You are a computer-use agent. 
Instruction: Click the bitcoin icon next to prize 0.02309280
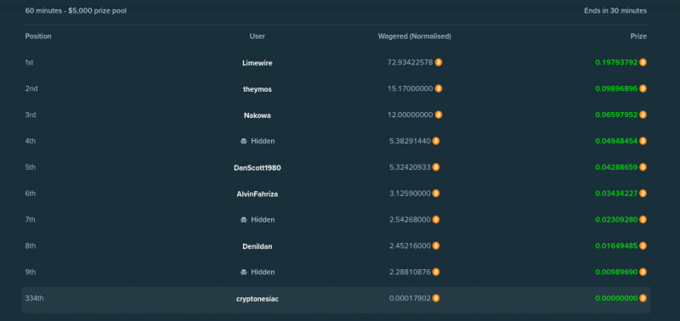pos(643,220)
